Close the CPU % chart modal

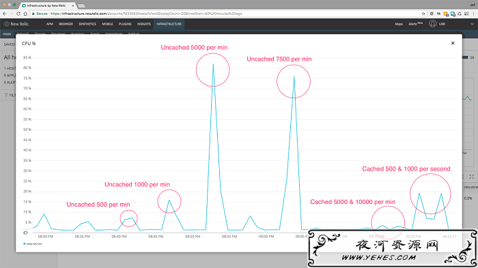click(453, 43)
